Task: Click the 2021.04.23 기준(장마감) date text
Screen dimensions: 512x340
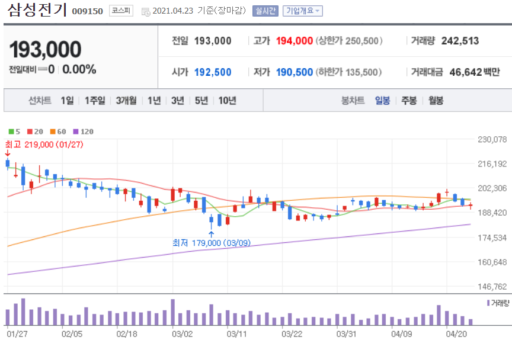Action: click(199, 11)
